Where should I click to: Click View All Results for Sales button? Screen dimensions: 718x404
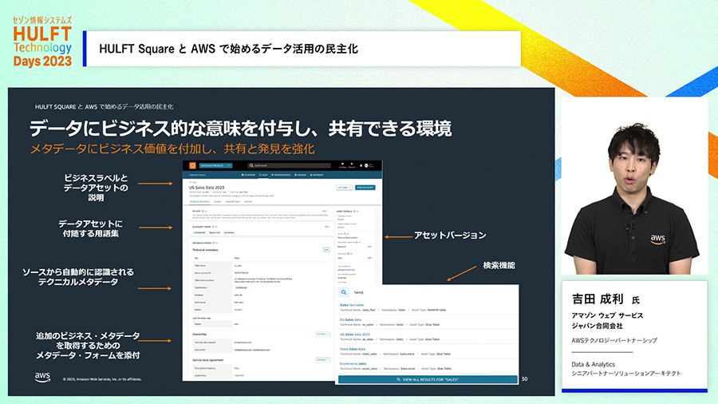(427, 380)
